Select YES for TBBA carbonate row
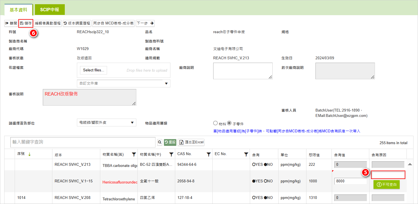 click(254, 165)
